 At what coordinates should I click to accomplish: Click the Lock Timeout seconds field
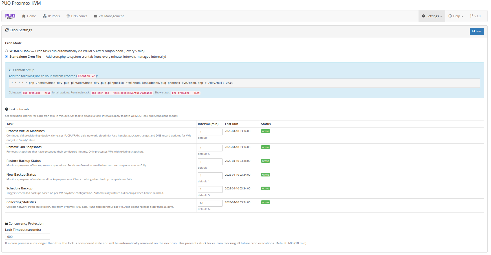[27, 236]
